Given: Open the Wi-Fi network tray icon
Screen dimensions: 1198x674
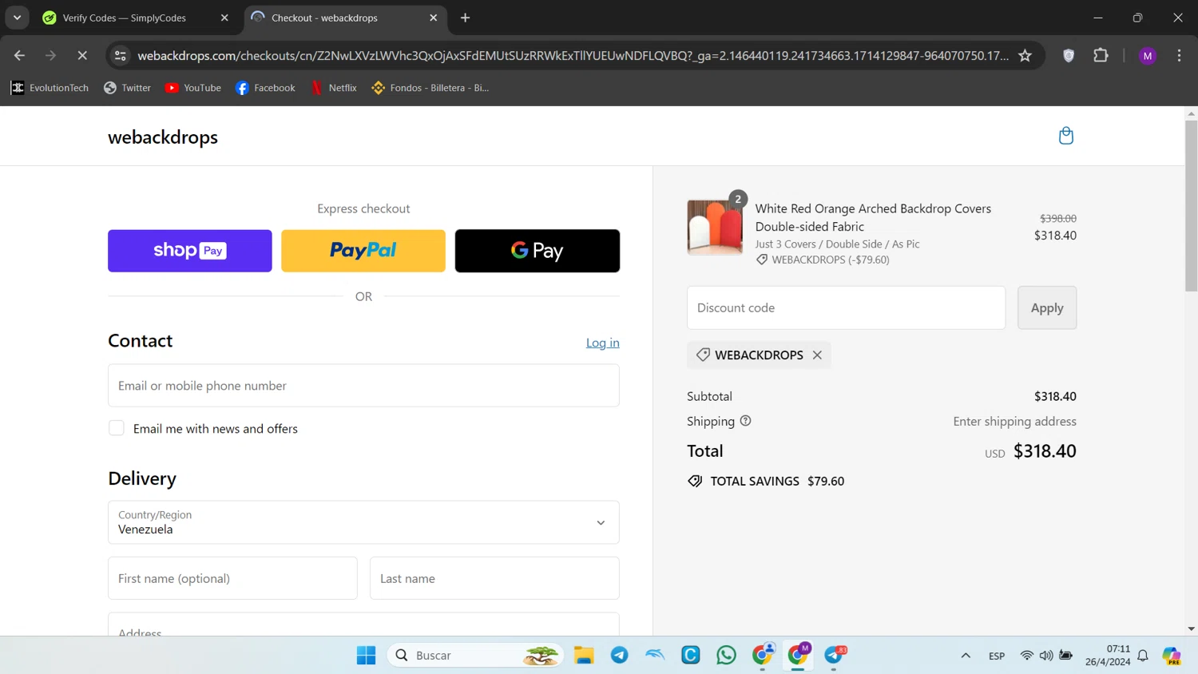Looking at the screenshot, I should click(1027, 656).
